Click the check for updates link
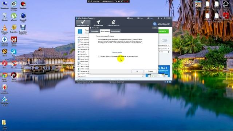Viewport: 233px width, 131px height. click(116, 82)
